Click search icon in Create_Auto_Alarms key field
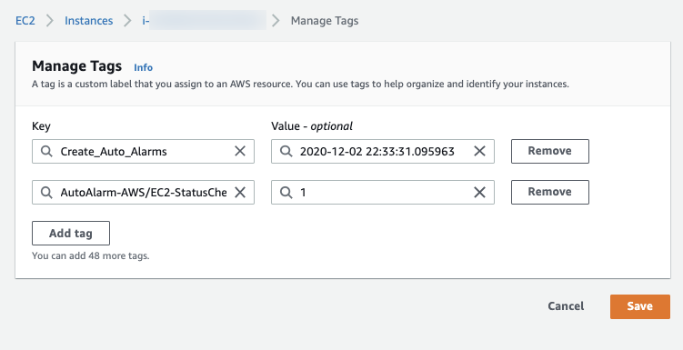Viewport: 683px width, 350px height. pos(46,151)
